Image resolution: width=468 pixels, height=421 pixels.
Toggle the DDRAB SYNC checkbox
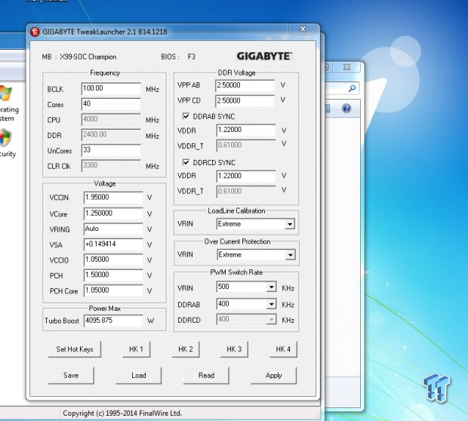[186, 116]
